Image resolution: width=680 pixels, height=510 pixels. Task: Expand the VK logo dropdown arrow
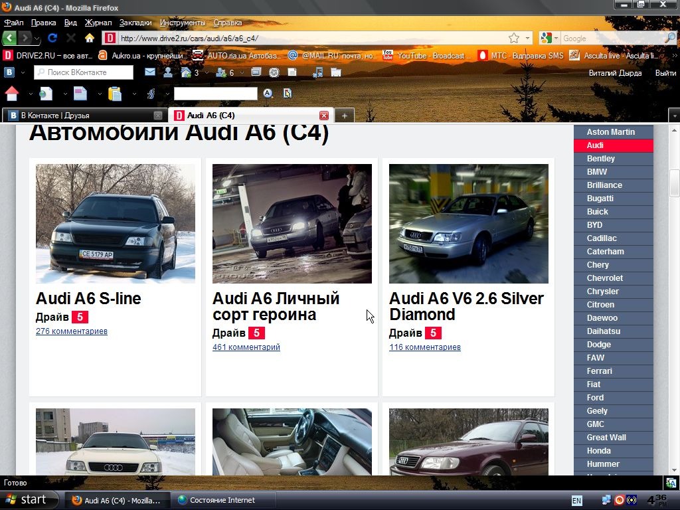pos(23,73)
